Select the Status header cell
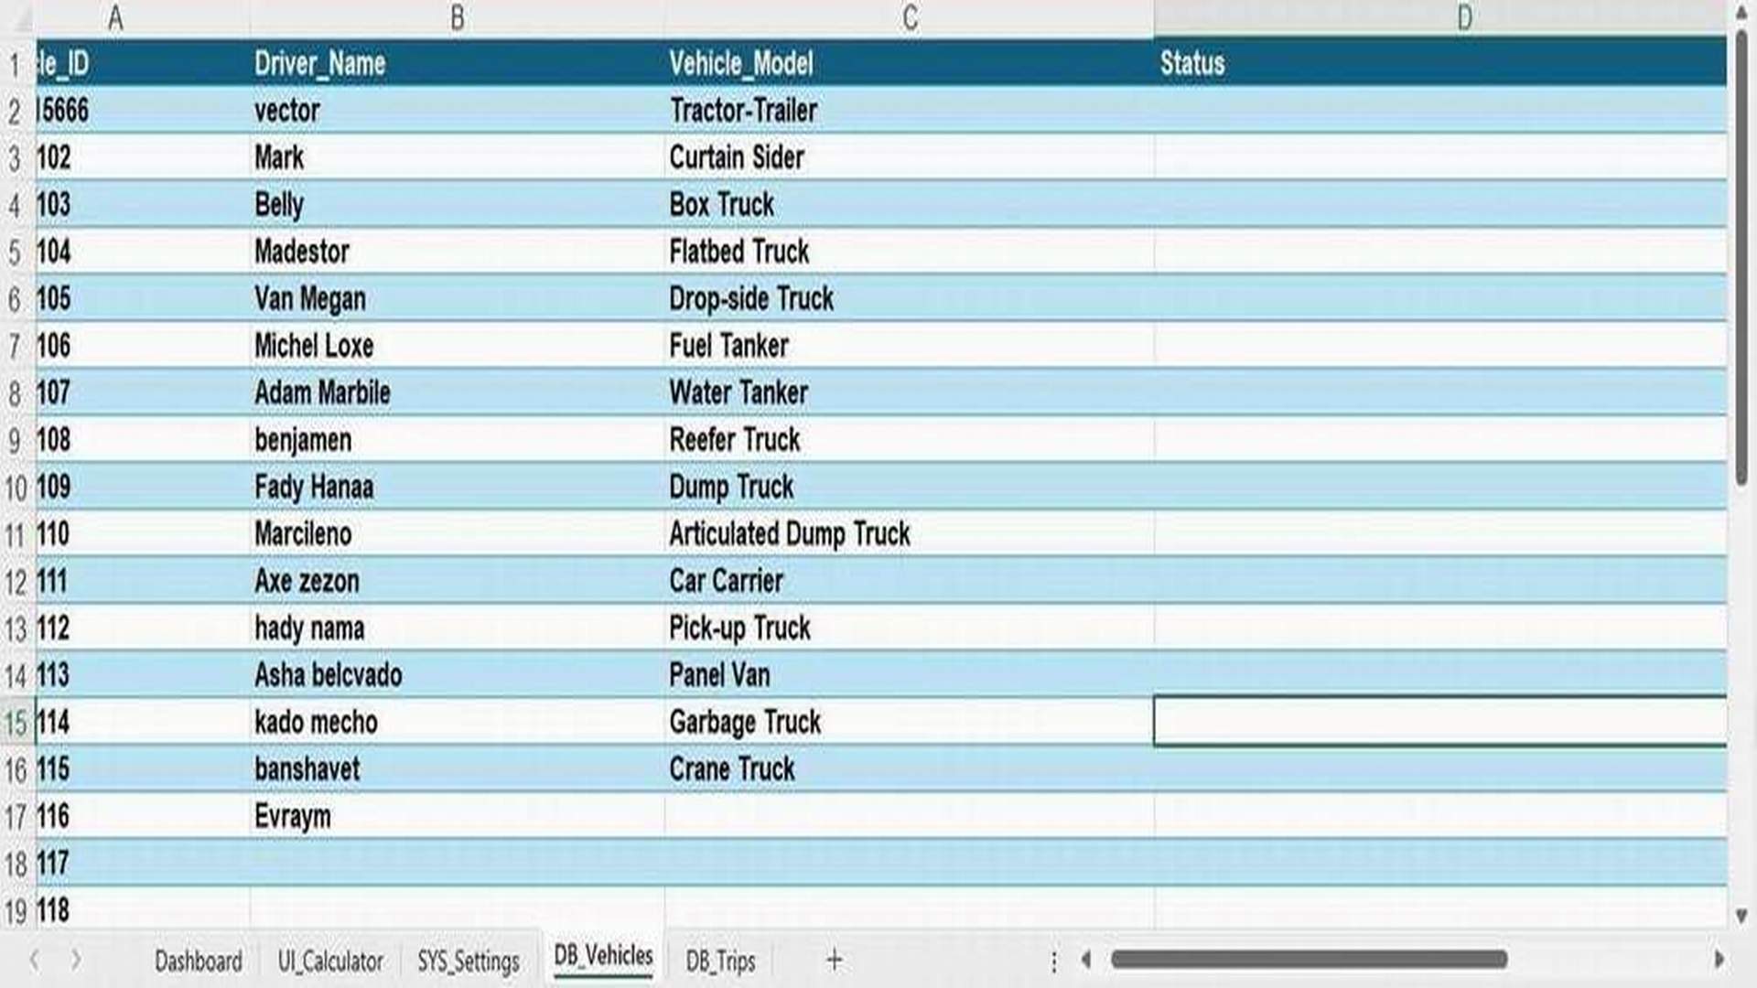This screenshot has width=1757, height=988. coord(1440,63)
